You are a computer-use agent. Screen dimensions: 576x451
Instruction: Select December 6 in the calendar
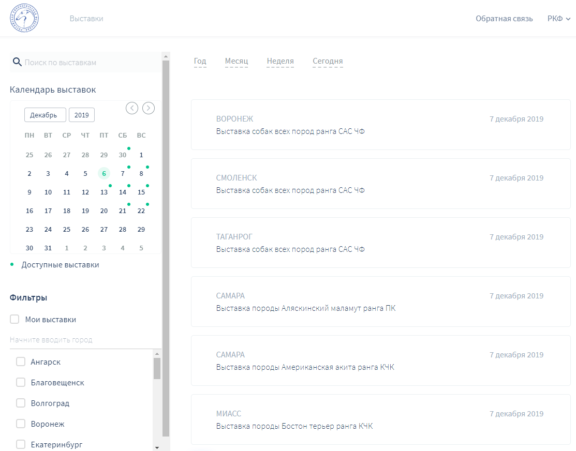pyautogui.click(x=104, y=174)
